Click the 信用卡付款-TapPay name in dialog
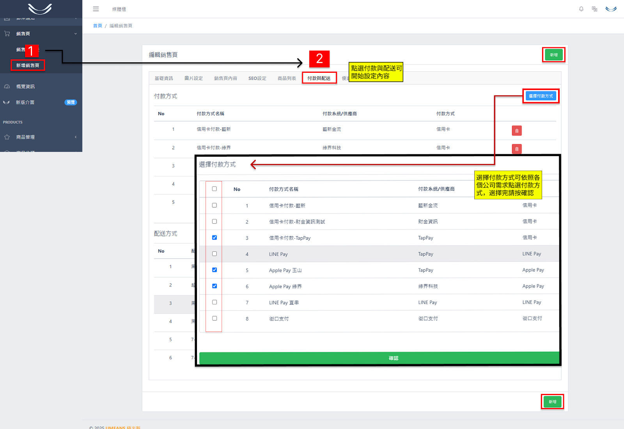The image size is (624, 429). tap(290, 238)
